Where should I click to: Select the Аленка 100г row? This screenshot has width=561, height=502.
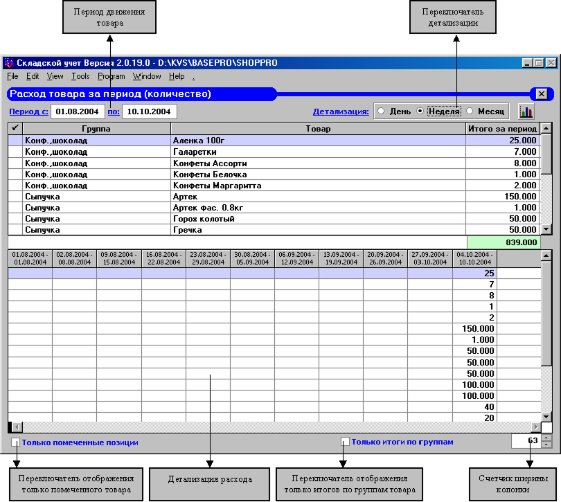coord(274,141)
